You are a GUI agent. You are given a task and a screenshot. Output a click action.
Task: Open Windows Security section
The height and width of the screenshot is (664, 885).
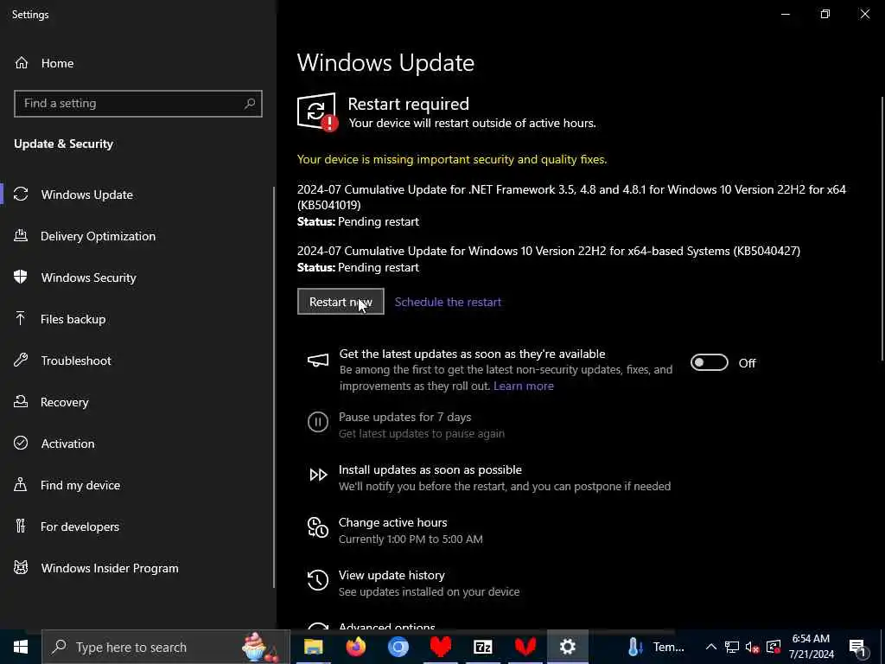click(137, 278)
